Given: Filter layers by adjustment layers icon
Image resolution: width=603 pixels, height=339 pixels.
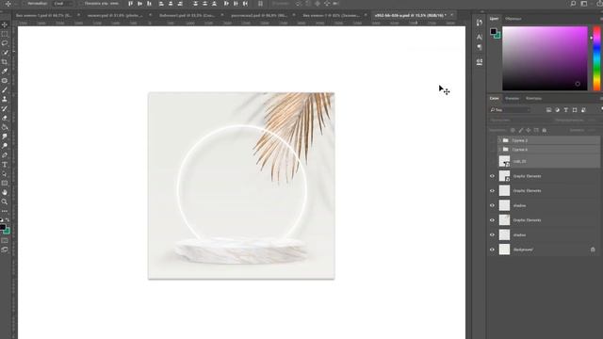Looking at the screenshot, I should [x=557, y=110].
